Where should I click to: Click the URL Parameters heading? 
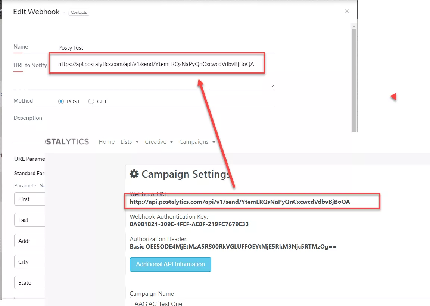click(x=29, y=159)
